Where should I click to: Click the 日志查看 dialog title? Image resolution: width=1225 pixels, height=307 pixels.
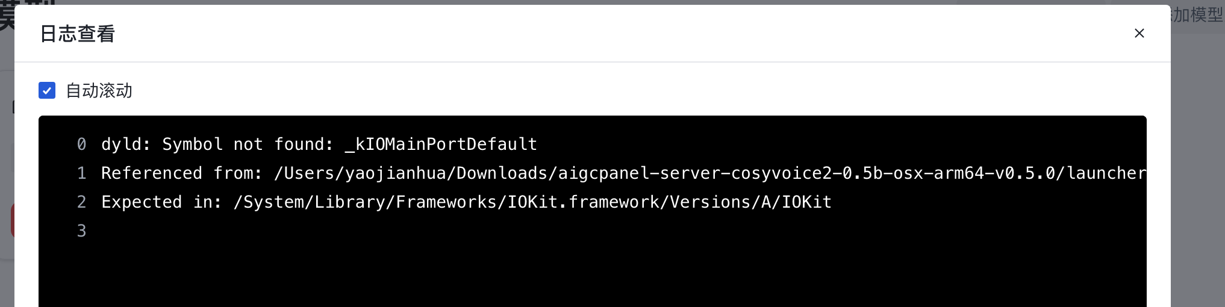77,34
